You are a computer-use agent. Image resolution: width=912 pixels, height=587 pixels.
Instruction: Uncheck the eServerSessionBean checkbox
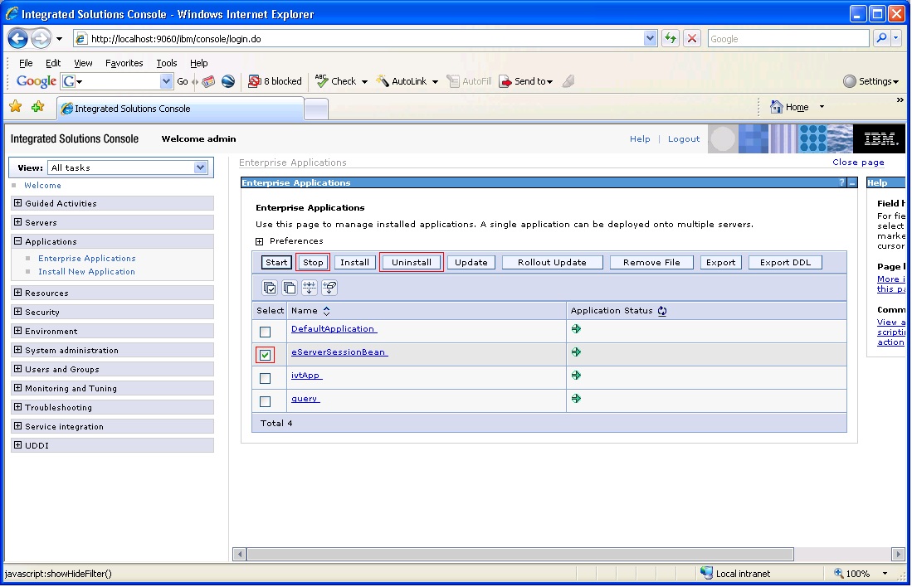click(x=266, y=355)
